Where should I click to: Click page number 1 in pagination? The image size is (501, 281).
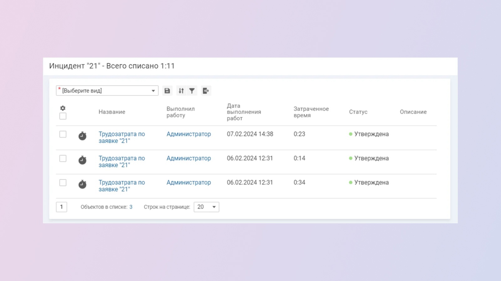pyautogui.click(x=61, y=207)
